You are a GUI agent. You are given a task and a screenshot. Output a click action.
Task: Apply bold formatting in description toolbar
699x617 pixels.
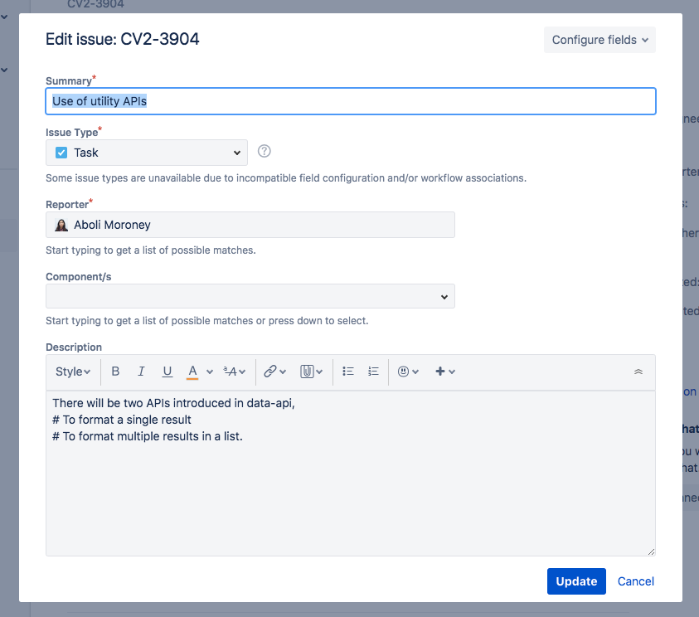(115, 372)
